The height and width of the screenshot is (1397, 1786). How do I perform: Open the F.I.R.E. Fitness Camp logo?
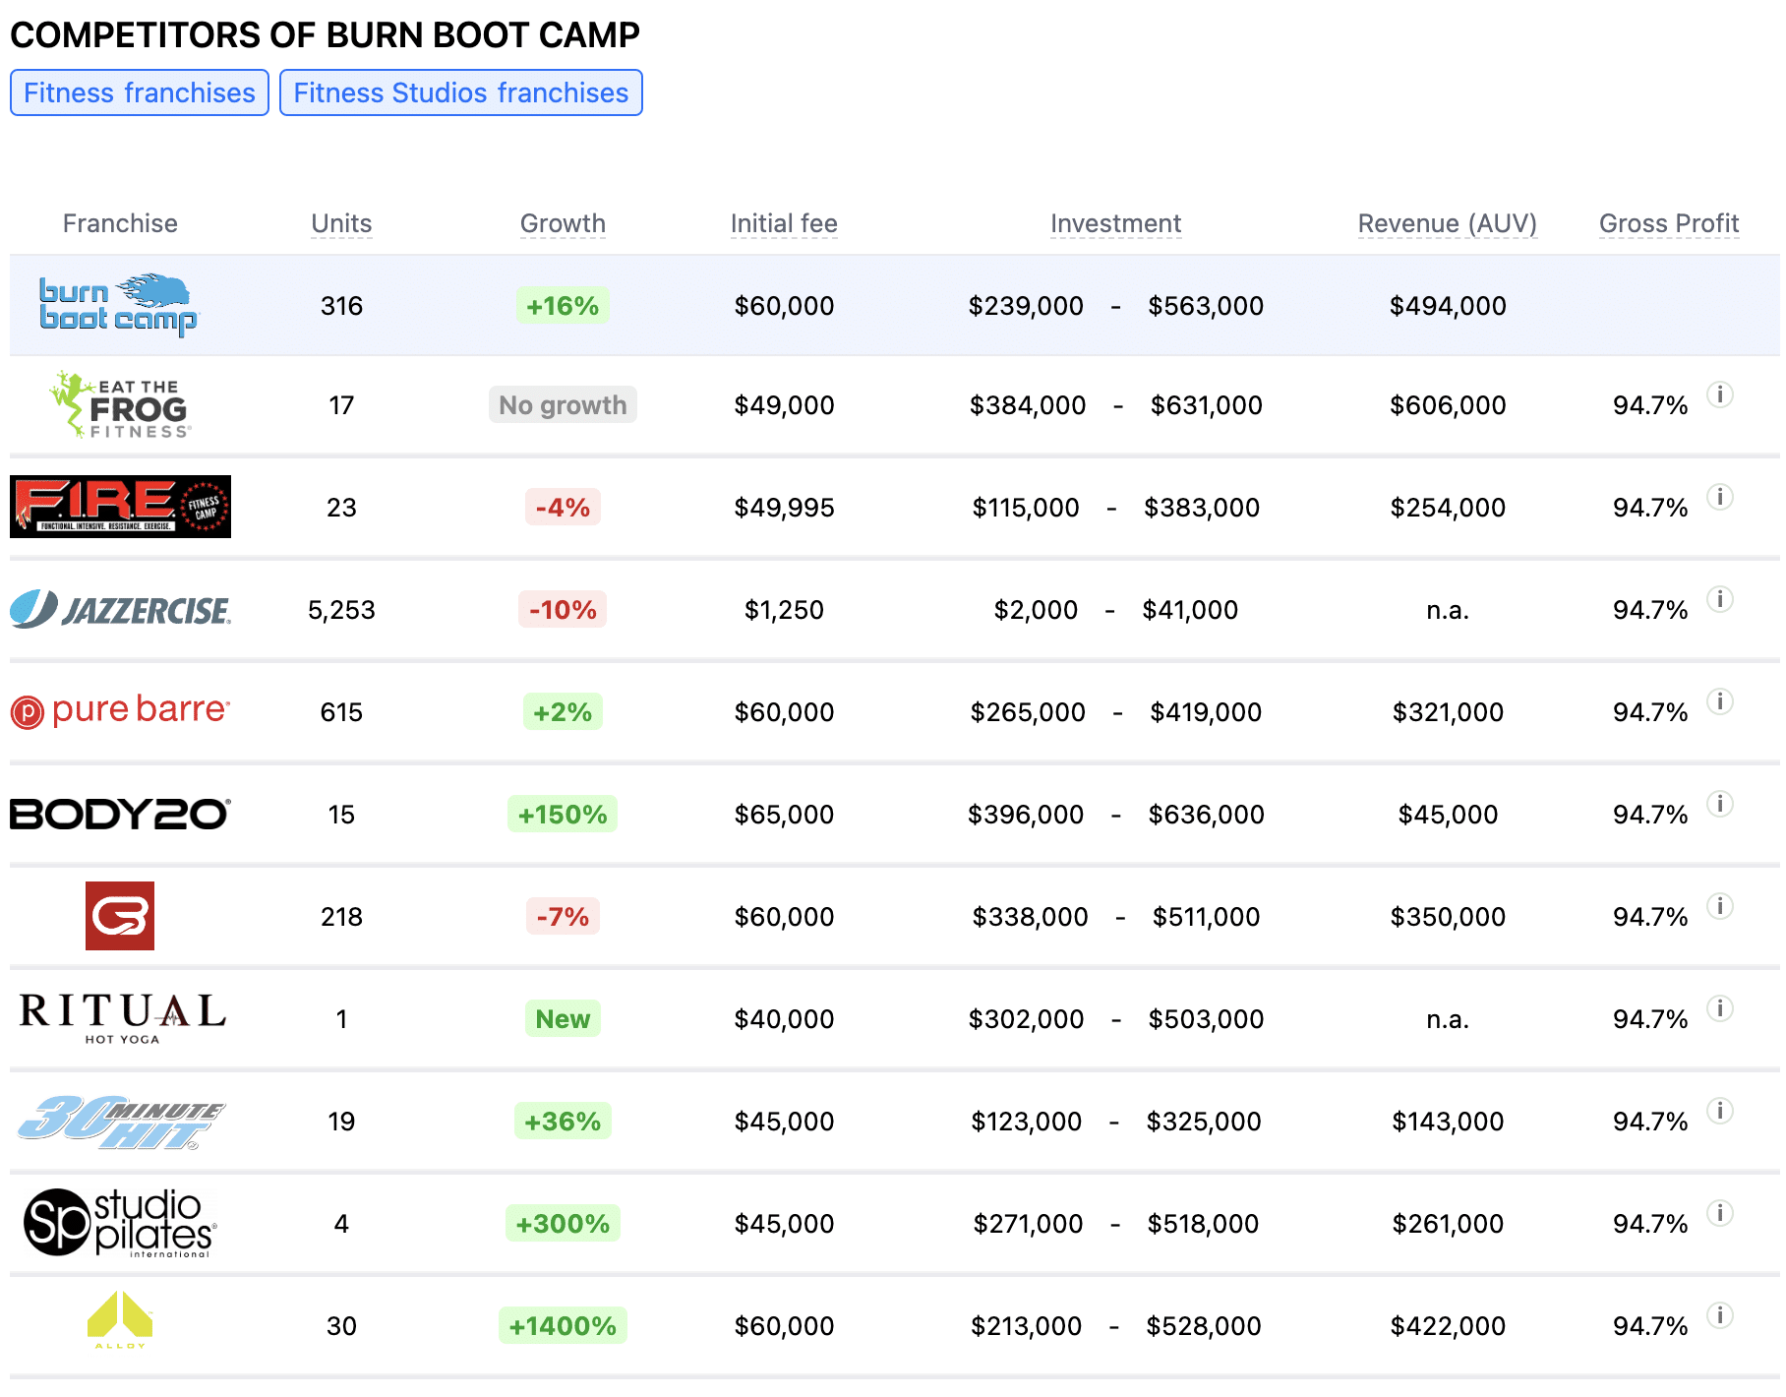click(x=120, y=507)
